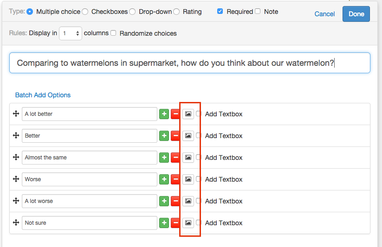Click the Done button
The width and height of the screenshot is (382, 247).
click(x=356, y=14)
